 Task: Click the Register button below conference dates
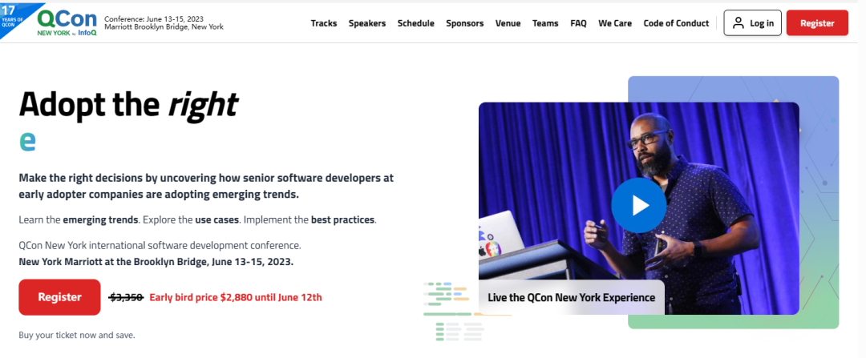point(59,297)
